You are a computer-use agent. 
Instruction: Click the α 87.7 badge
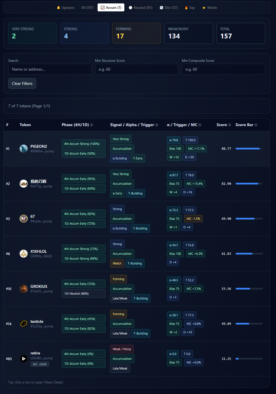pos(174,175)
